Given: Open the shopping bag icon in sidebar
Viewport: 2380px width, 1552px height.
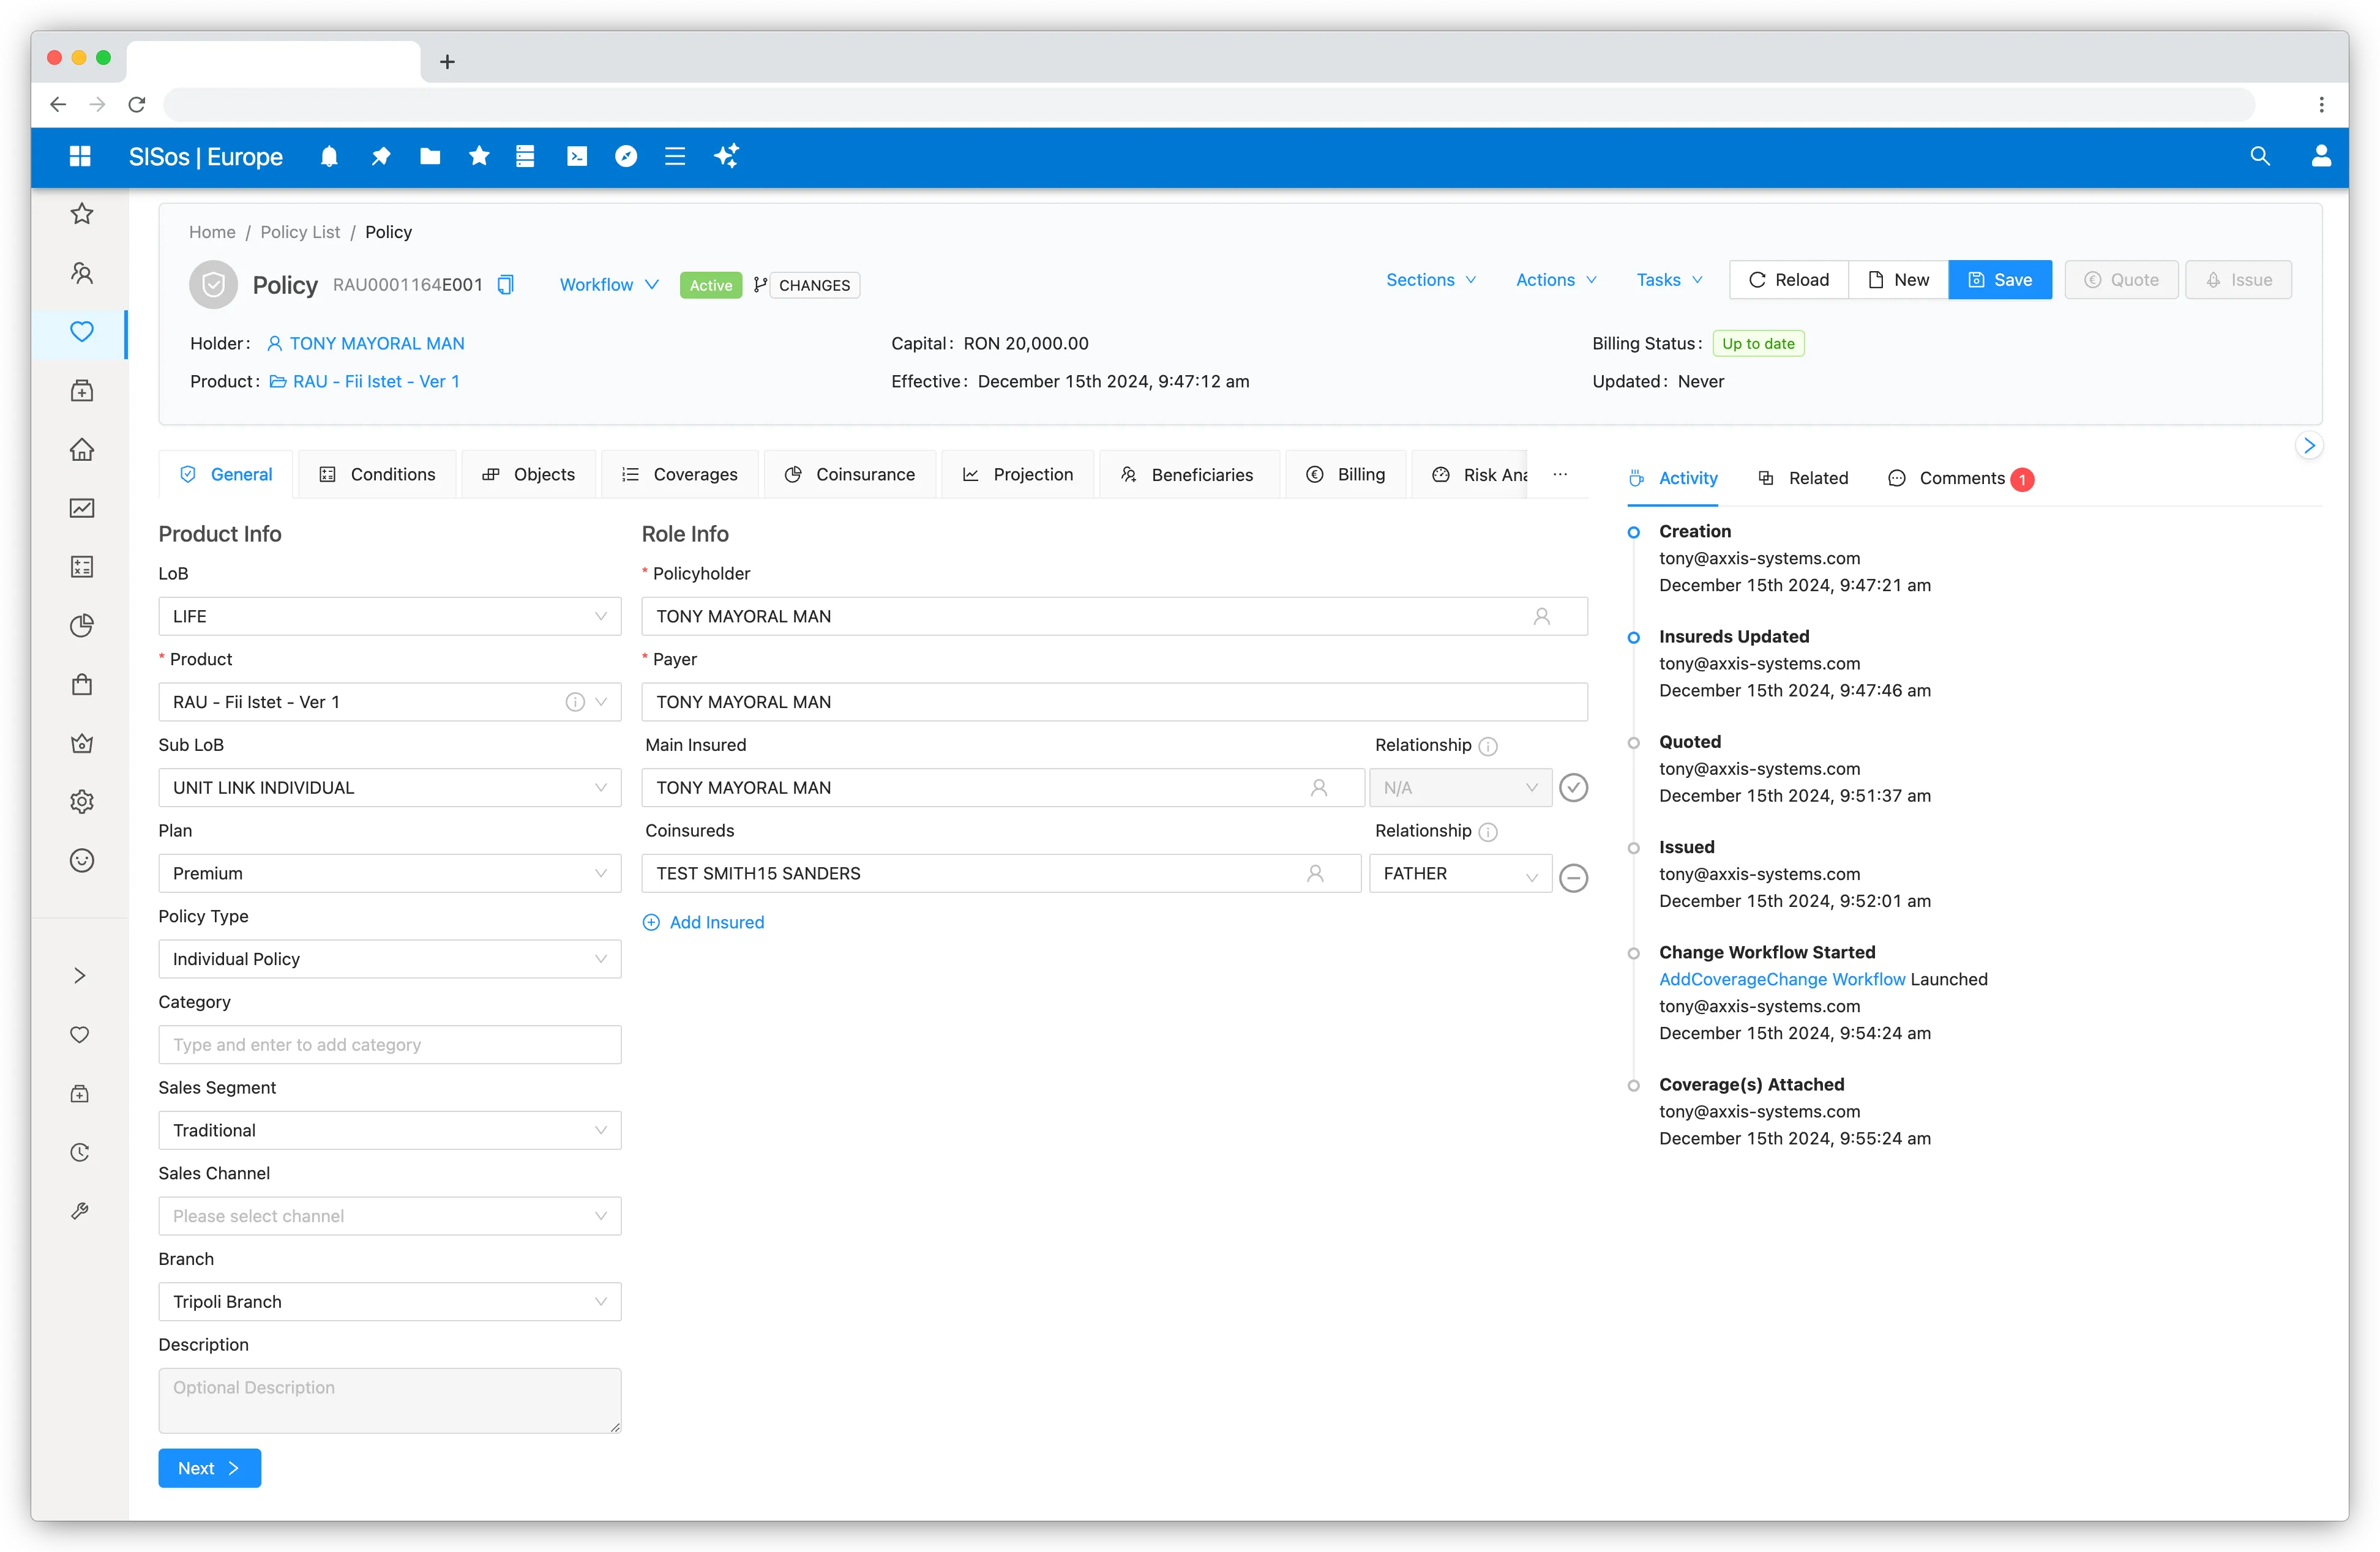Looking at the screenshot, I should pyautogui.click(x=82, y=685).
